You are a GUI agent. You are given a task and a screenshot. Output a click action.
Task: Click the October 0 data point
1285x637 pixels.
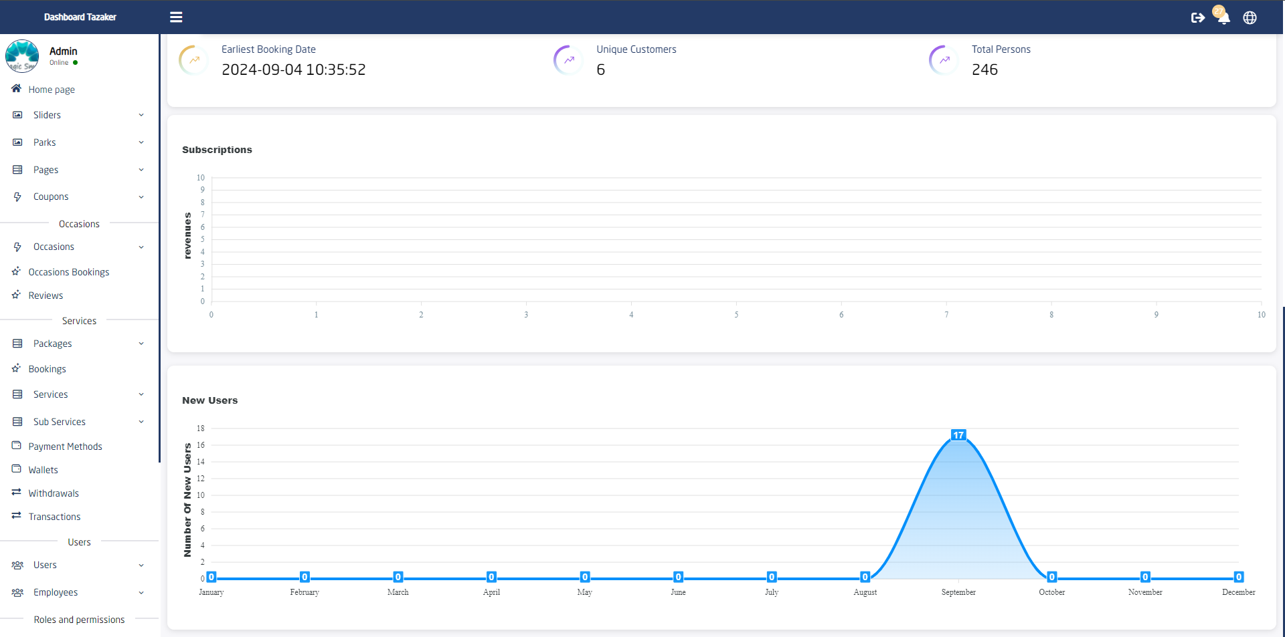pos(1051,577)
